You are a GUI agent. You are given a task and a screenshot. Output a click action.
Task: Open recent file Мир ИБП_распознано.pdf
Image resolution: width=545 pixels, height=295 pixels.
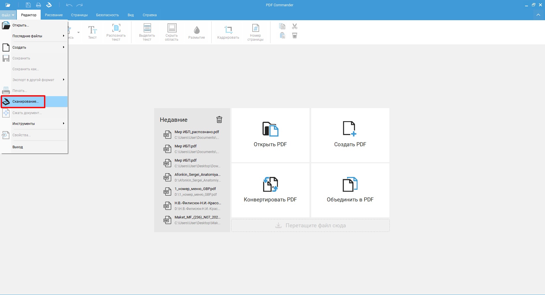192,135
